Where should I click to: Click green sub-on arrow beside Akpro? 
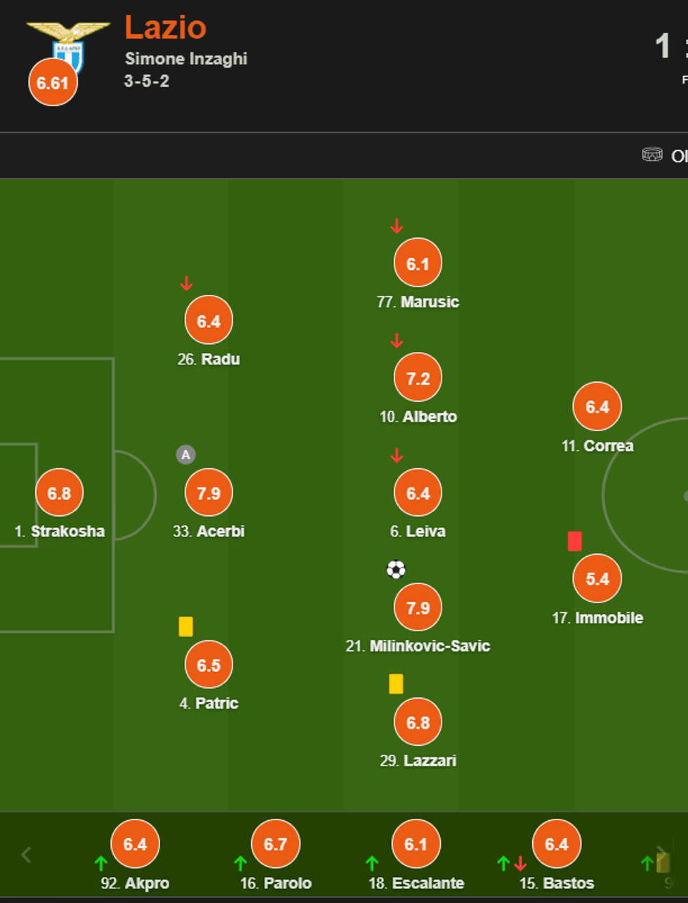point(100,863)
